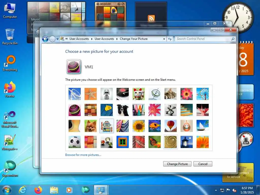Open Microsoft Visual Studio desktop shortcut

coord(10,119)
